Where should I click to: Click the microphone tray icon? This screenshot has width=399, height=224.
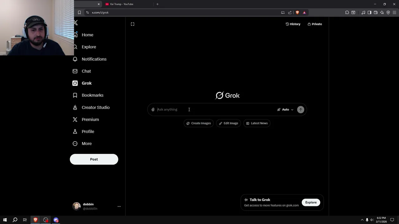tap(367, 220)
